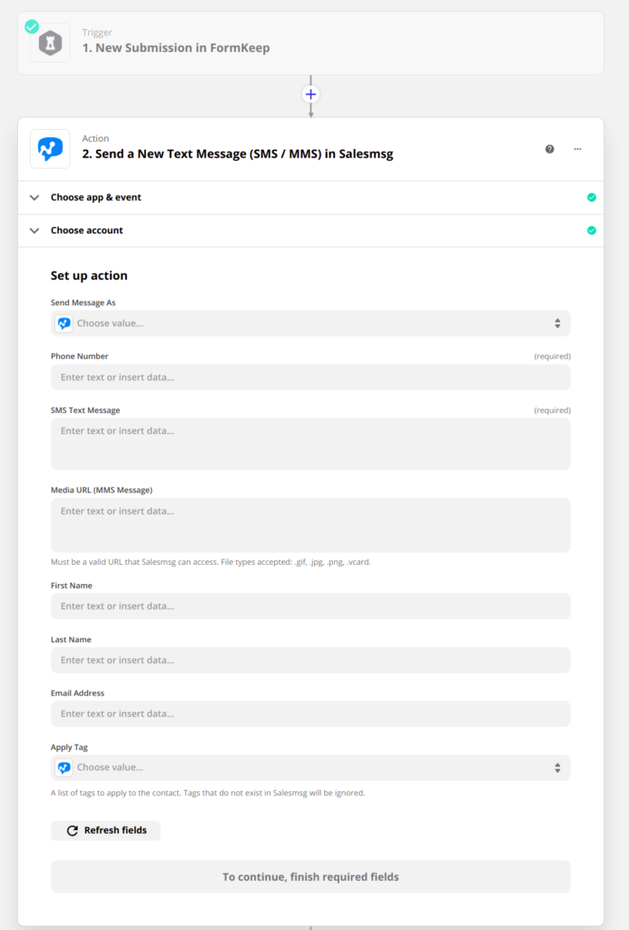629x930 pixels.
Task: Click the Phone Number input field
Action: (x=310, y=377)
